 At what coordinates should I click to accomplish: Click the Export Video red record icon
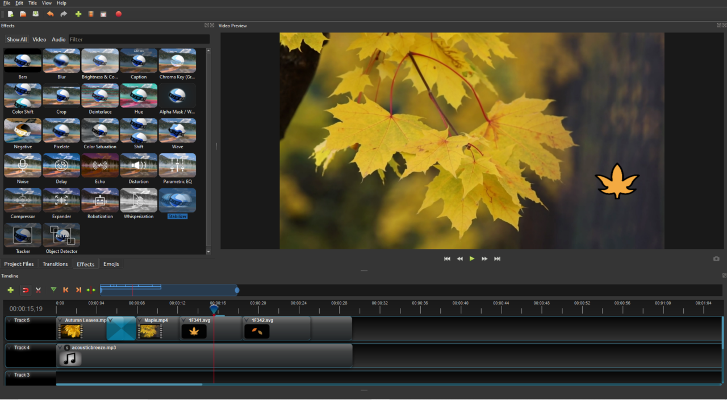coord(119,14)
